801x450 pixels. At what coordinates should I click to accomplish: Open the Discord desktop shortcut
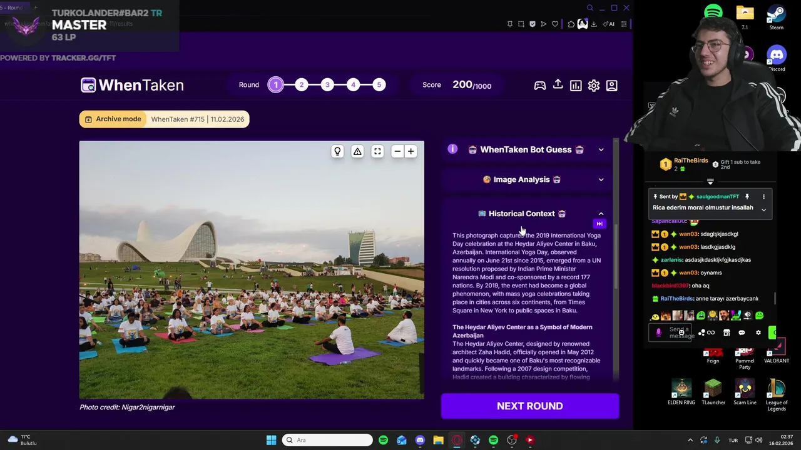[777, 57]
